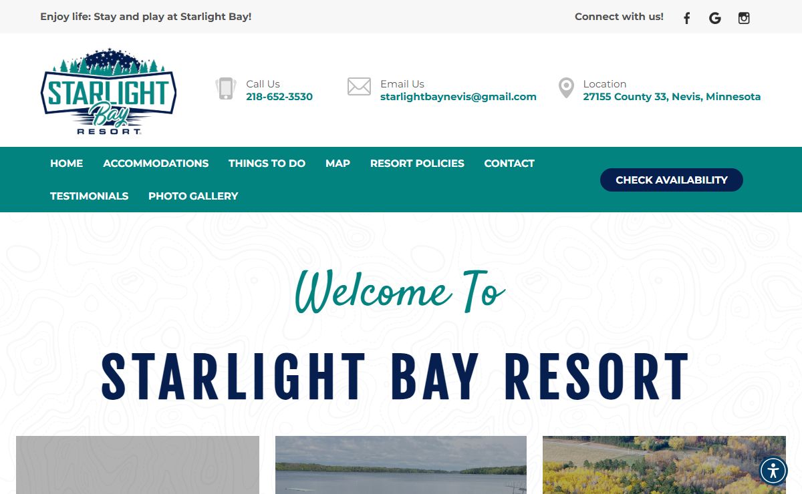Screen dimensions: 802x494
Task: Click the Starlight Bay Resort logo
Action: coord(108,91)
